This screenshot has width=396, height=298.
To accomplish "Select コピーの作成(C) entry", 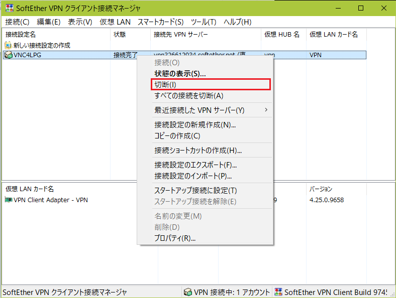I will click(205, 136).
